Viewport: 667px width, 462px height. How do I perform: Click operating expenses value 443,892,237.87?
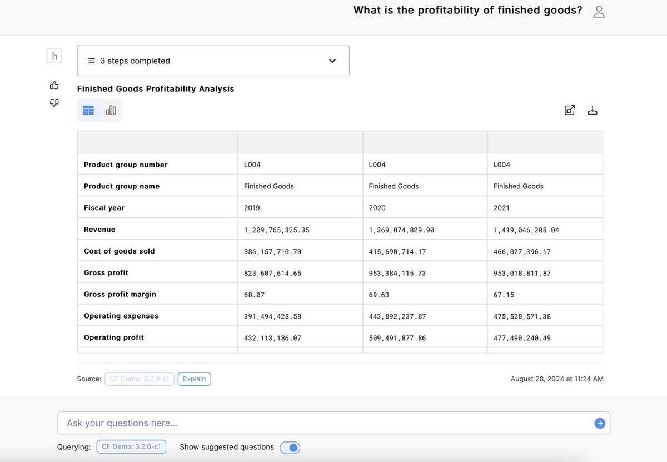point(398,317)
